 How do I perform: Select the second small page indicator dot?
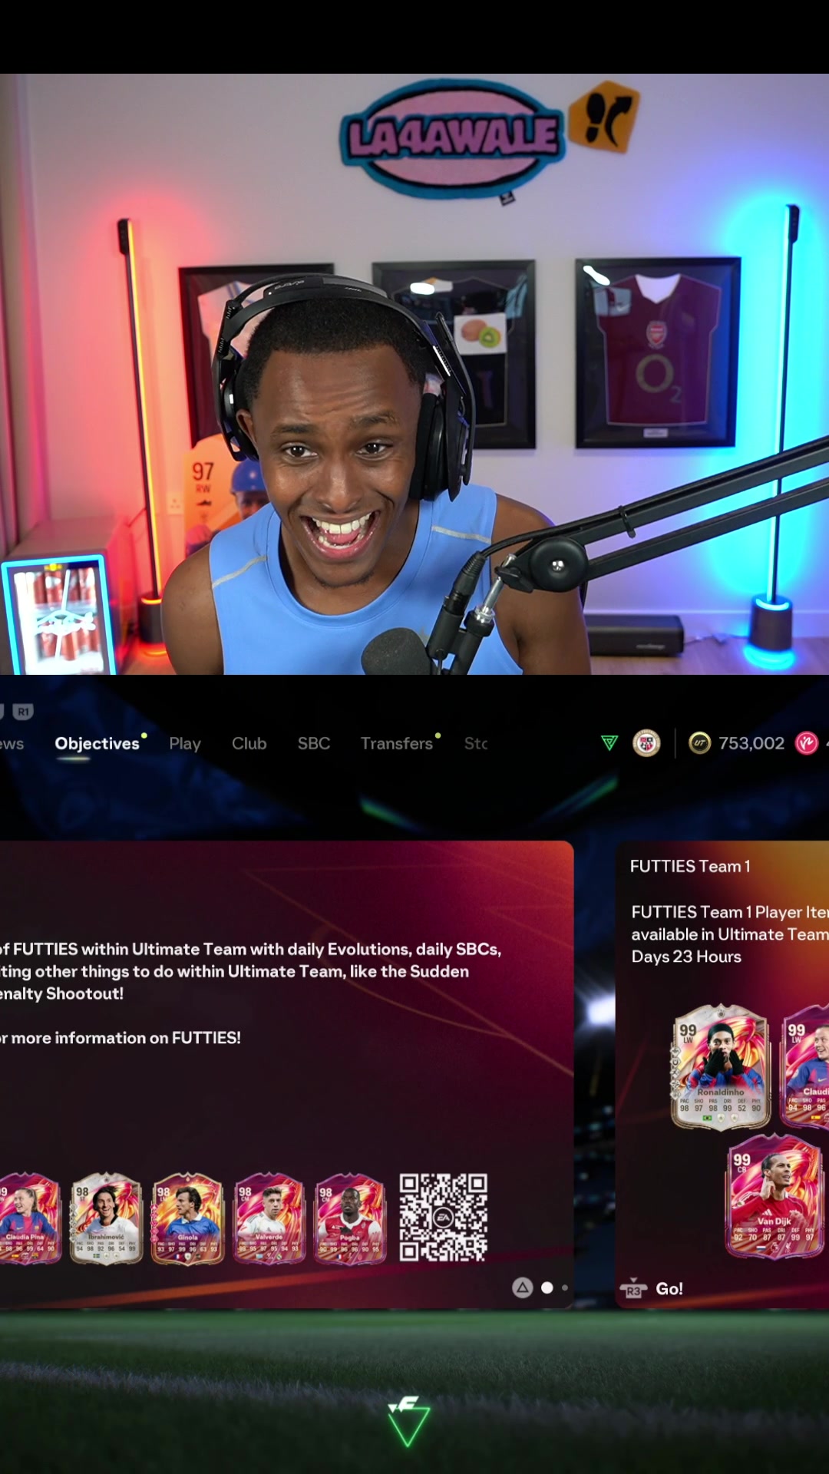(x=565, y=1287)
